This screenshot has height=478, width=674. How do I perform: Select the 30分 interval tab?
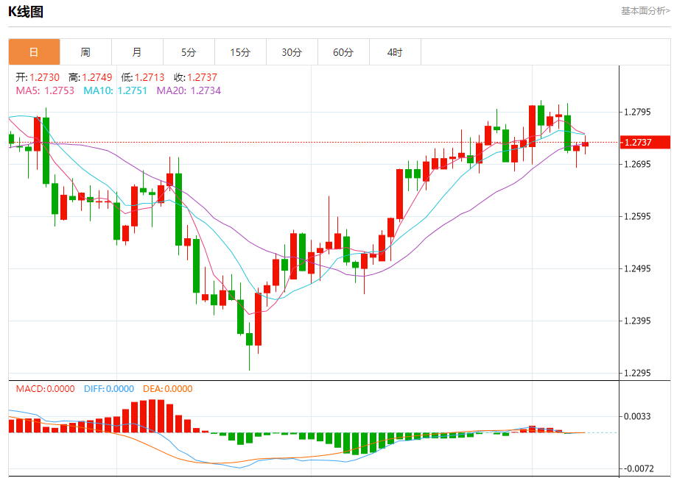[292, 52]
